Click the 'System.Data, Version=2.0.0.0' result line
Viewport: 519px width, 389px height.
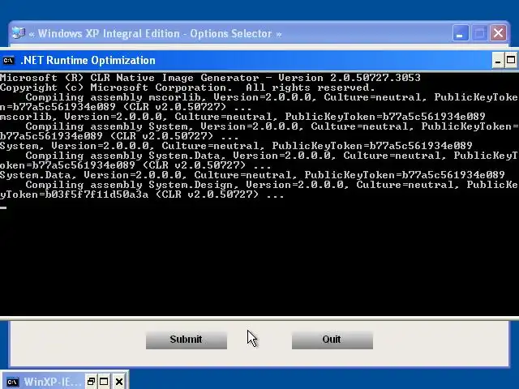point(252,175)
